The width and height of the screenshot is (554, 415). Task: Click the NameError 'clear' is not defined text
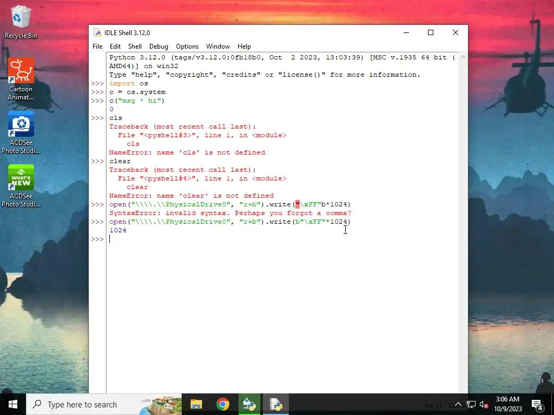192,196
